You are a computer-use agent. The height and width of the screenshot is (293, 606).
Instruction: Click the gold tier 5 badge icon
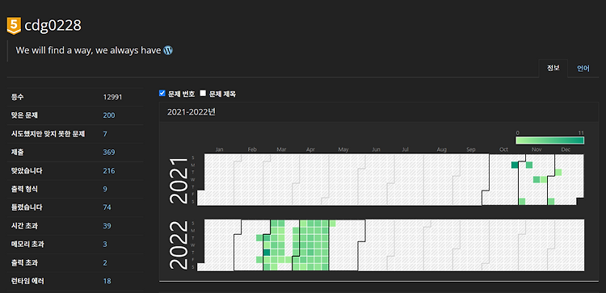pos(14,26)
